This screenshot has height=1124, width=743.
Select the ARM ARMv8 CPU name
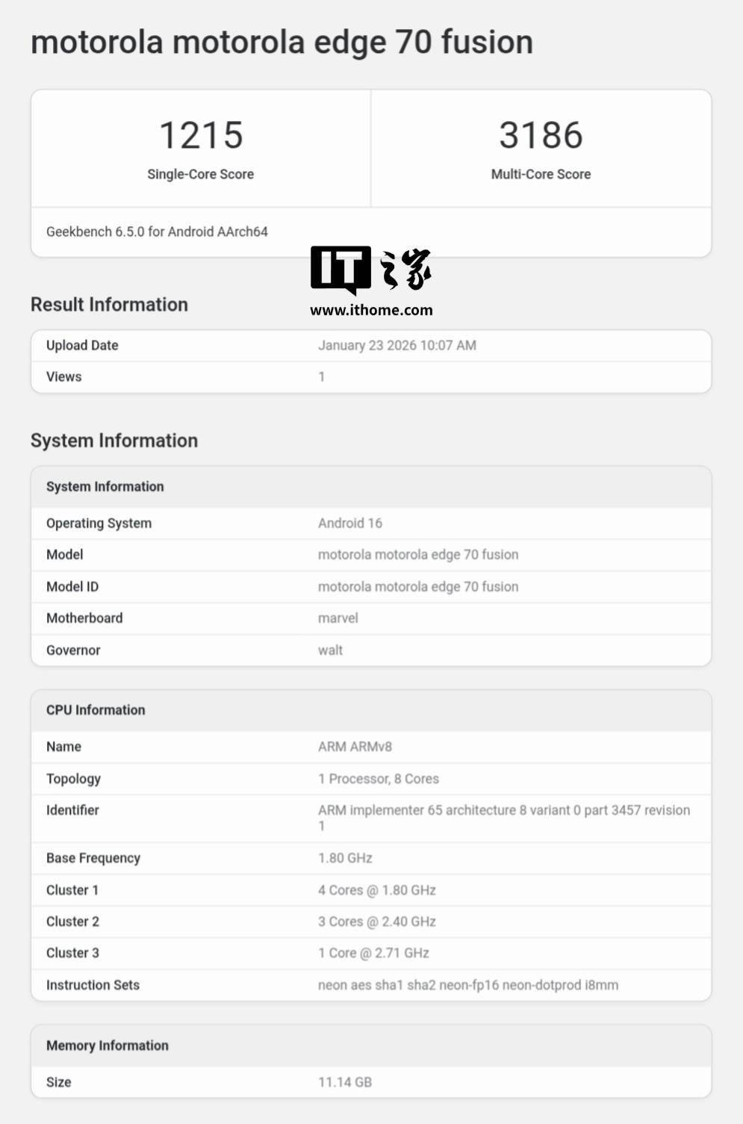point(355,746)
